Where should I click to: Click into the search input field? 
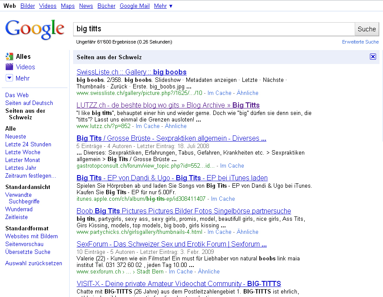pyautogui.click(x=213, y=29)
